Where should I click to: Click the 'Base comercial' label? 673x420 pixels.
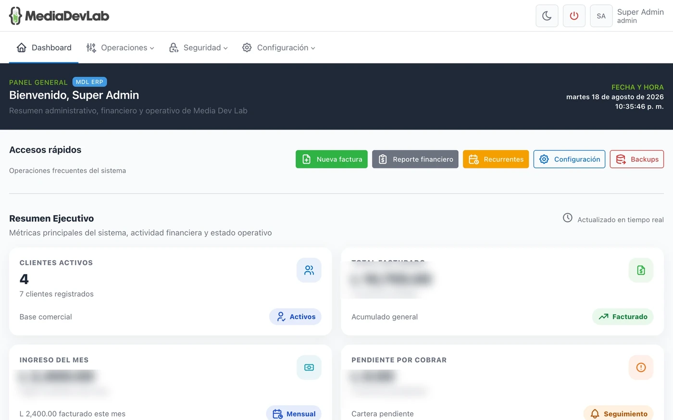pos(46,317)
